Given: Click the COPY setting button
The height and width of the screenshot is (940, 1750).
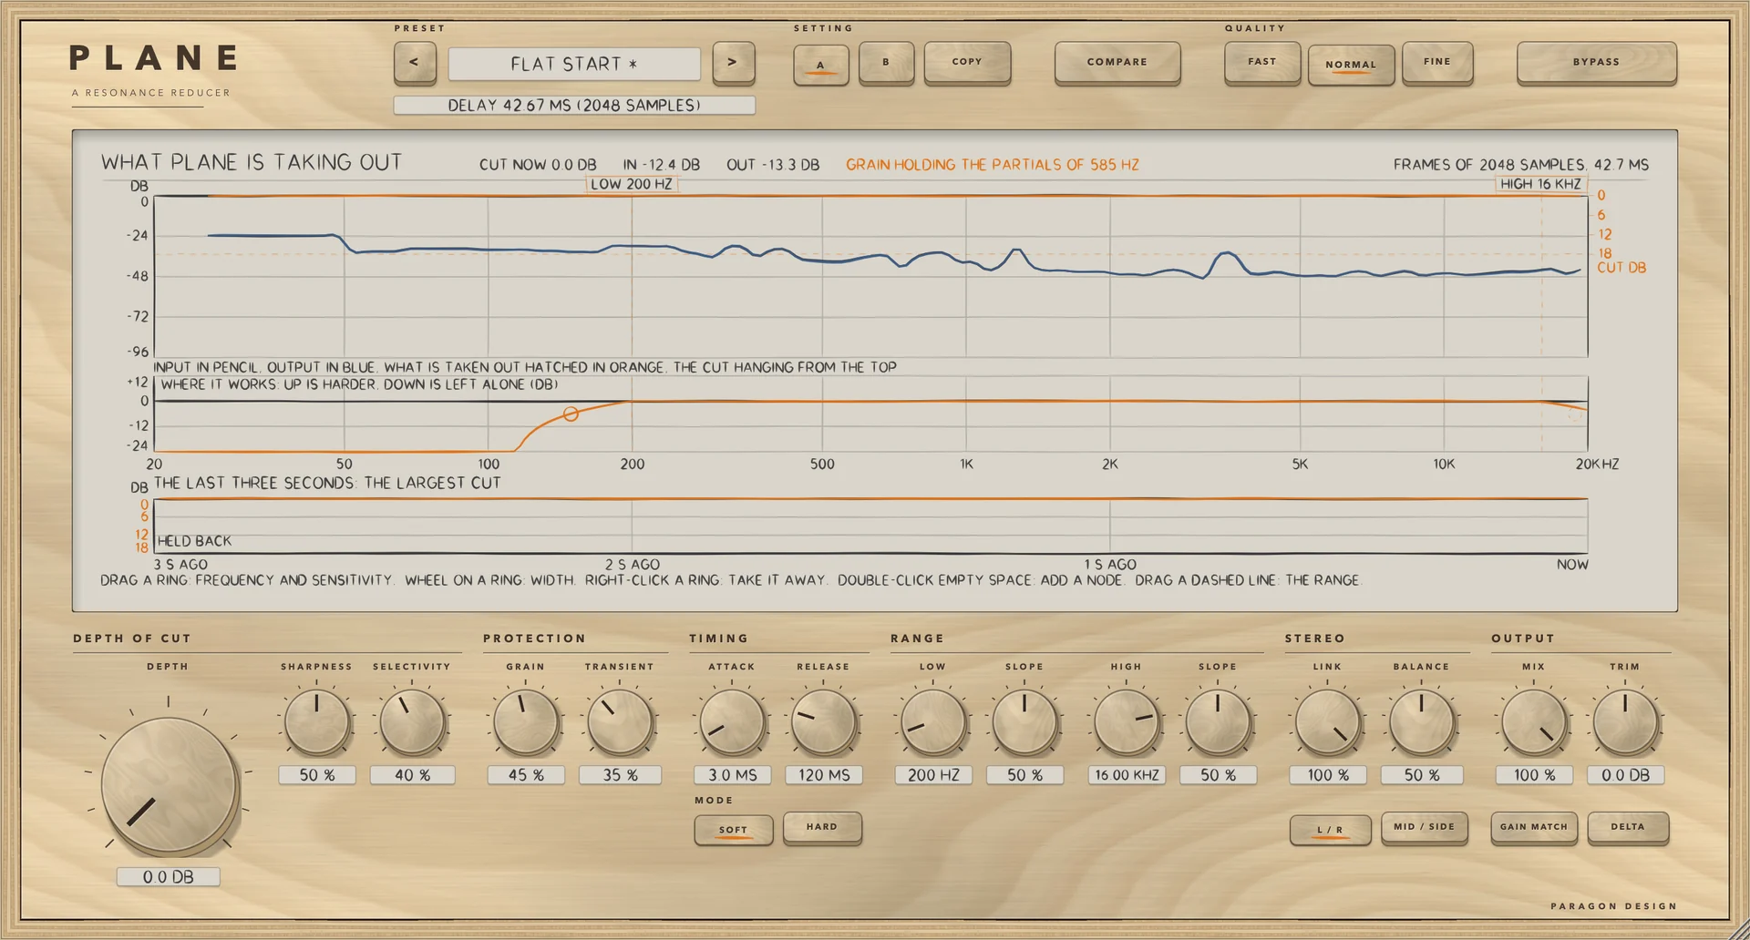Looking at the screenshot, I should click(967, 63).
